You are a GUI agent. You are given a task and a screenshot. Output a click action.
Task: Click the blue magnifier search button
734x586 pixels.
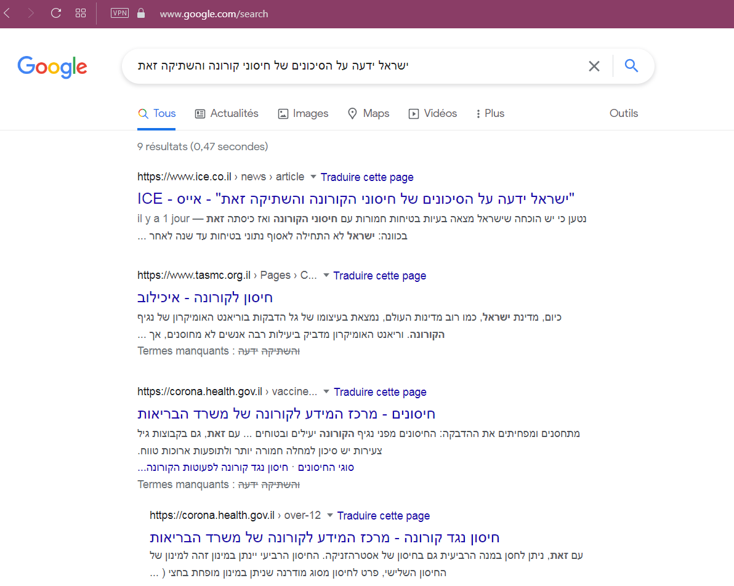pyautogui.click(x=632, y=65)
